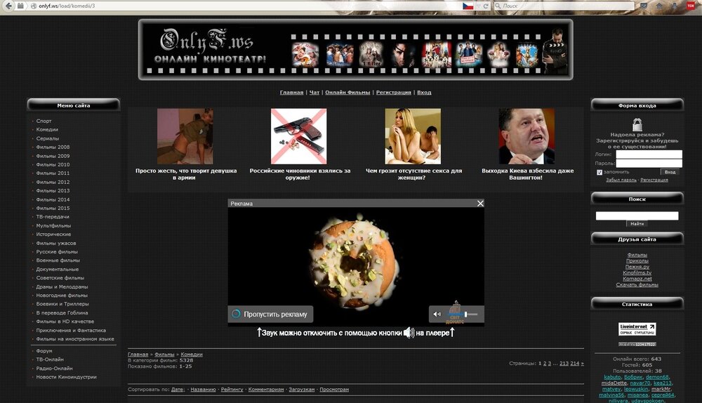The image size is (702, 403).
Task: Mute the ad with the speaker icon
Action: click(x=437, y=315)
